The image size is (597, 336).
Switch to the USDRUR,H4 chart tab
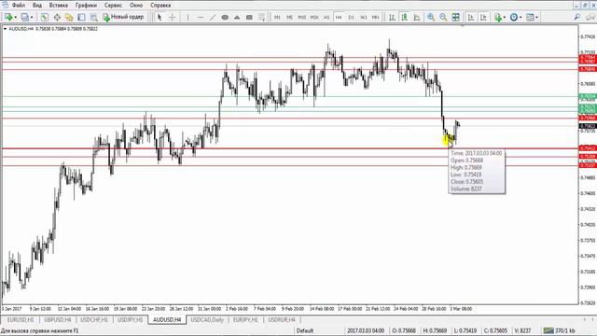[282, 319]
